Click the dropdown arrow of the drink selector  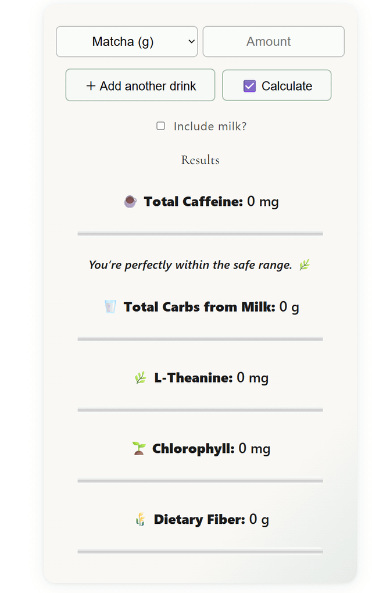click(191, 42)
